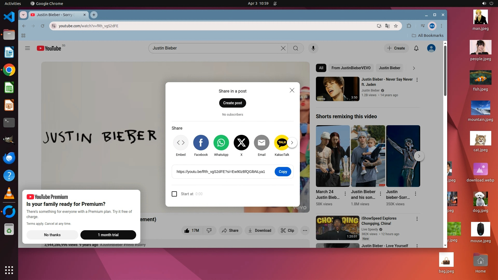Bookmark page with star icon
Image resolution: width=498 pixels, height=280 pixels.
pos(396,26)
